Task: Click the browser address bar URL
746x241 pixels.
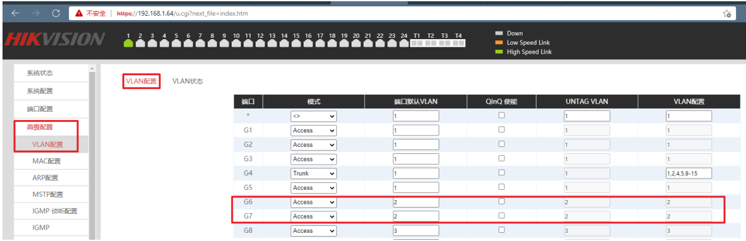Action: pyautogui.click(x=182, y=14)
